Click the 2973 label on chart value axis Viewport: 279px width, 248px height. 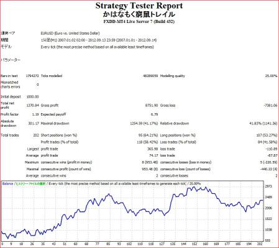pyautogui.click(x=268, y=186)
